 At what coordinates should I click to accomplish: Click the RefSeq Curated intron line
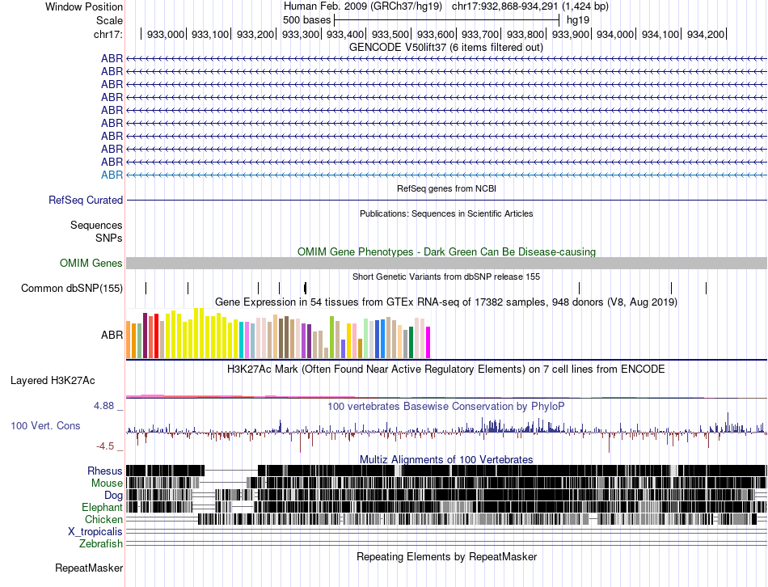tap(446, 200)
